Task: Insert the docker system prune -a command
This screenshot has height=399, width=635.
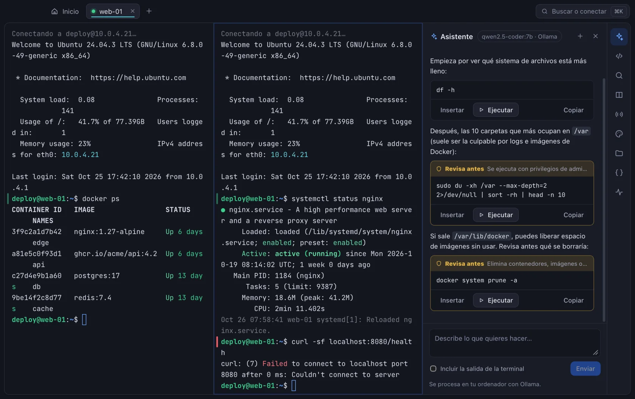Action: pos(452,300)
